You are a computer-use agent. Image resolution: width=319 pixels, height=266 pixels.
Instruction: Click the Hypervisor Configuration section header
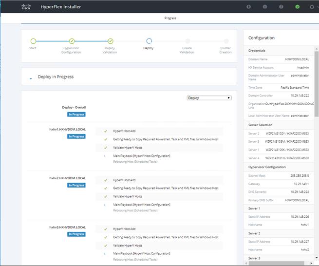(267, 167)
